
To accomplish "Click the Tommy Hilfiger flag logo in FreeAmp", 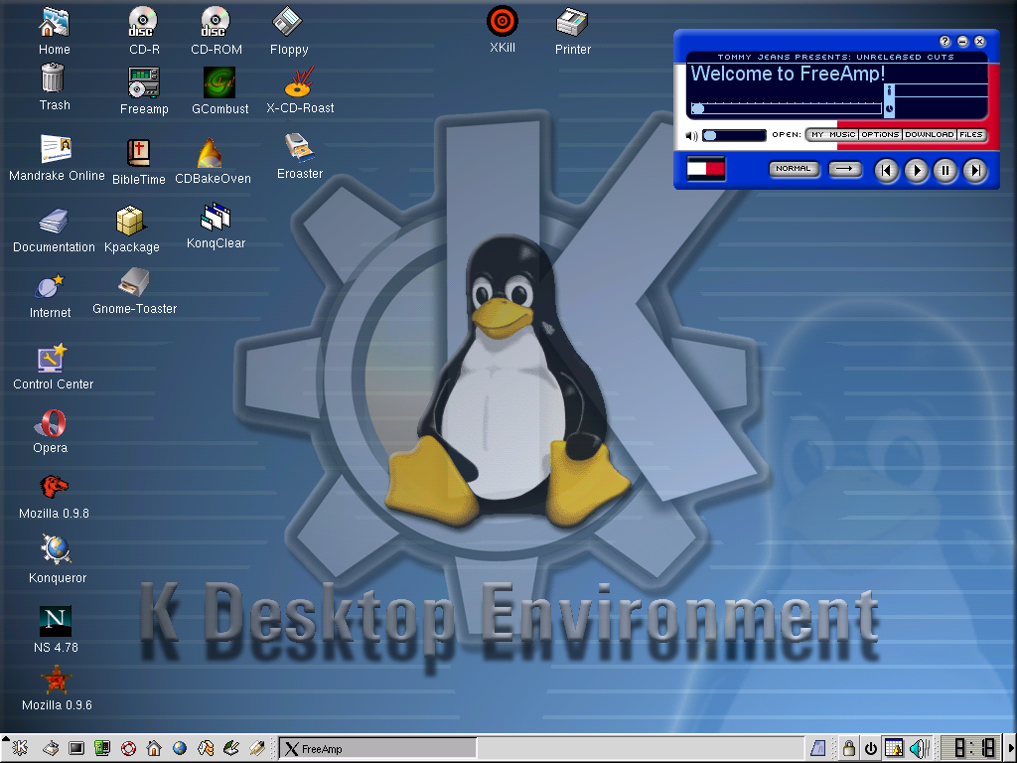I will click(706, 169).
